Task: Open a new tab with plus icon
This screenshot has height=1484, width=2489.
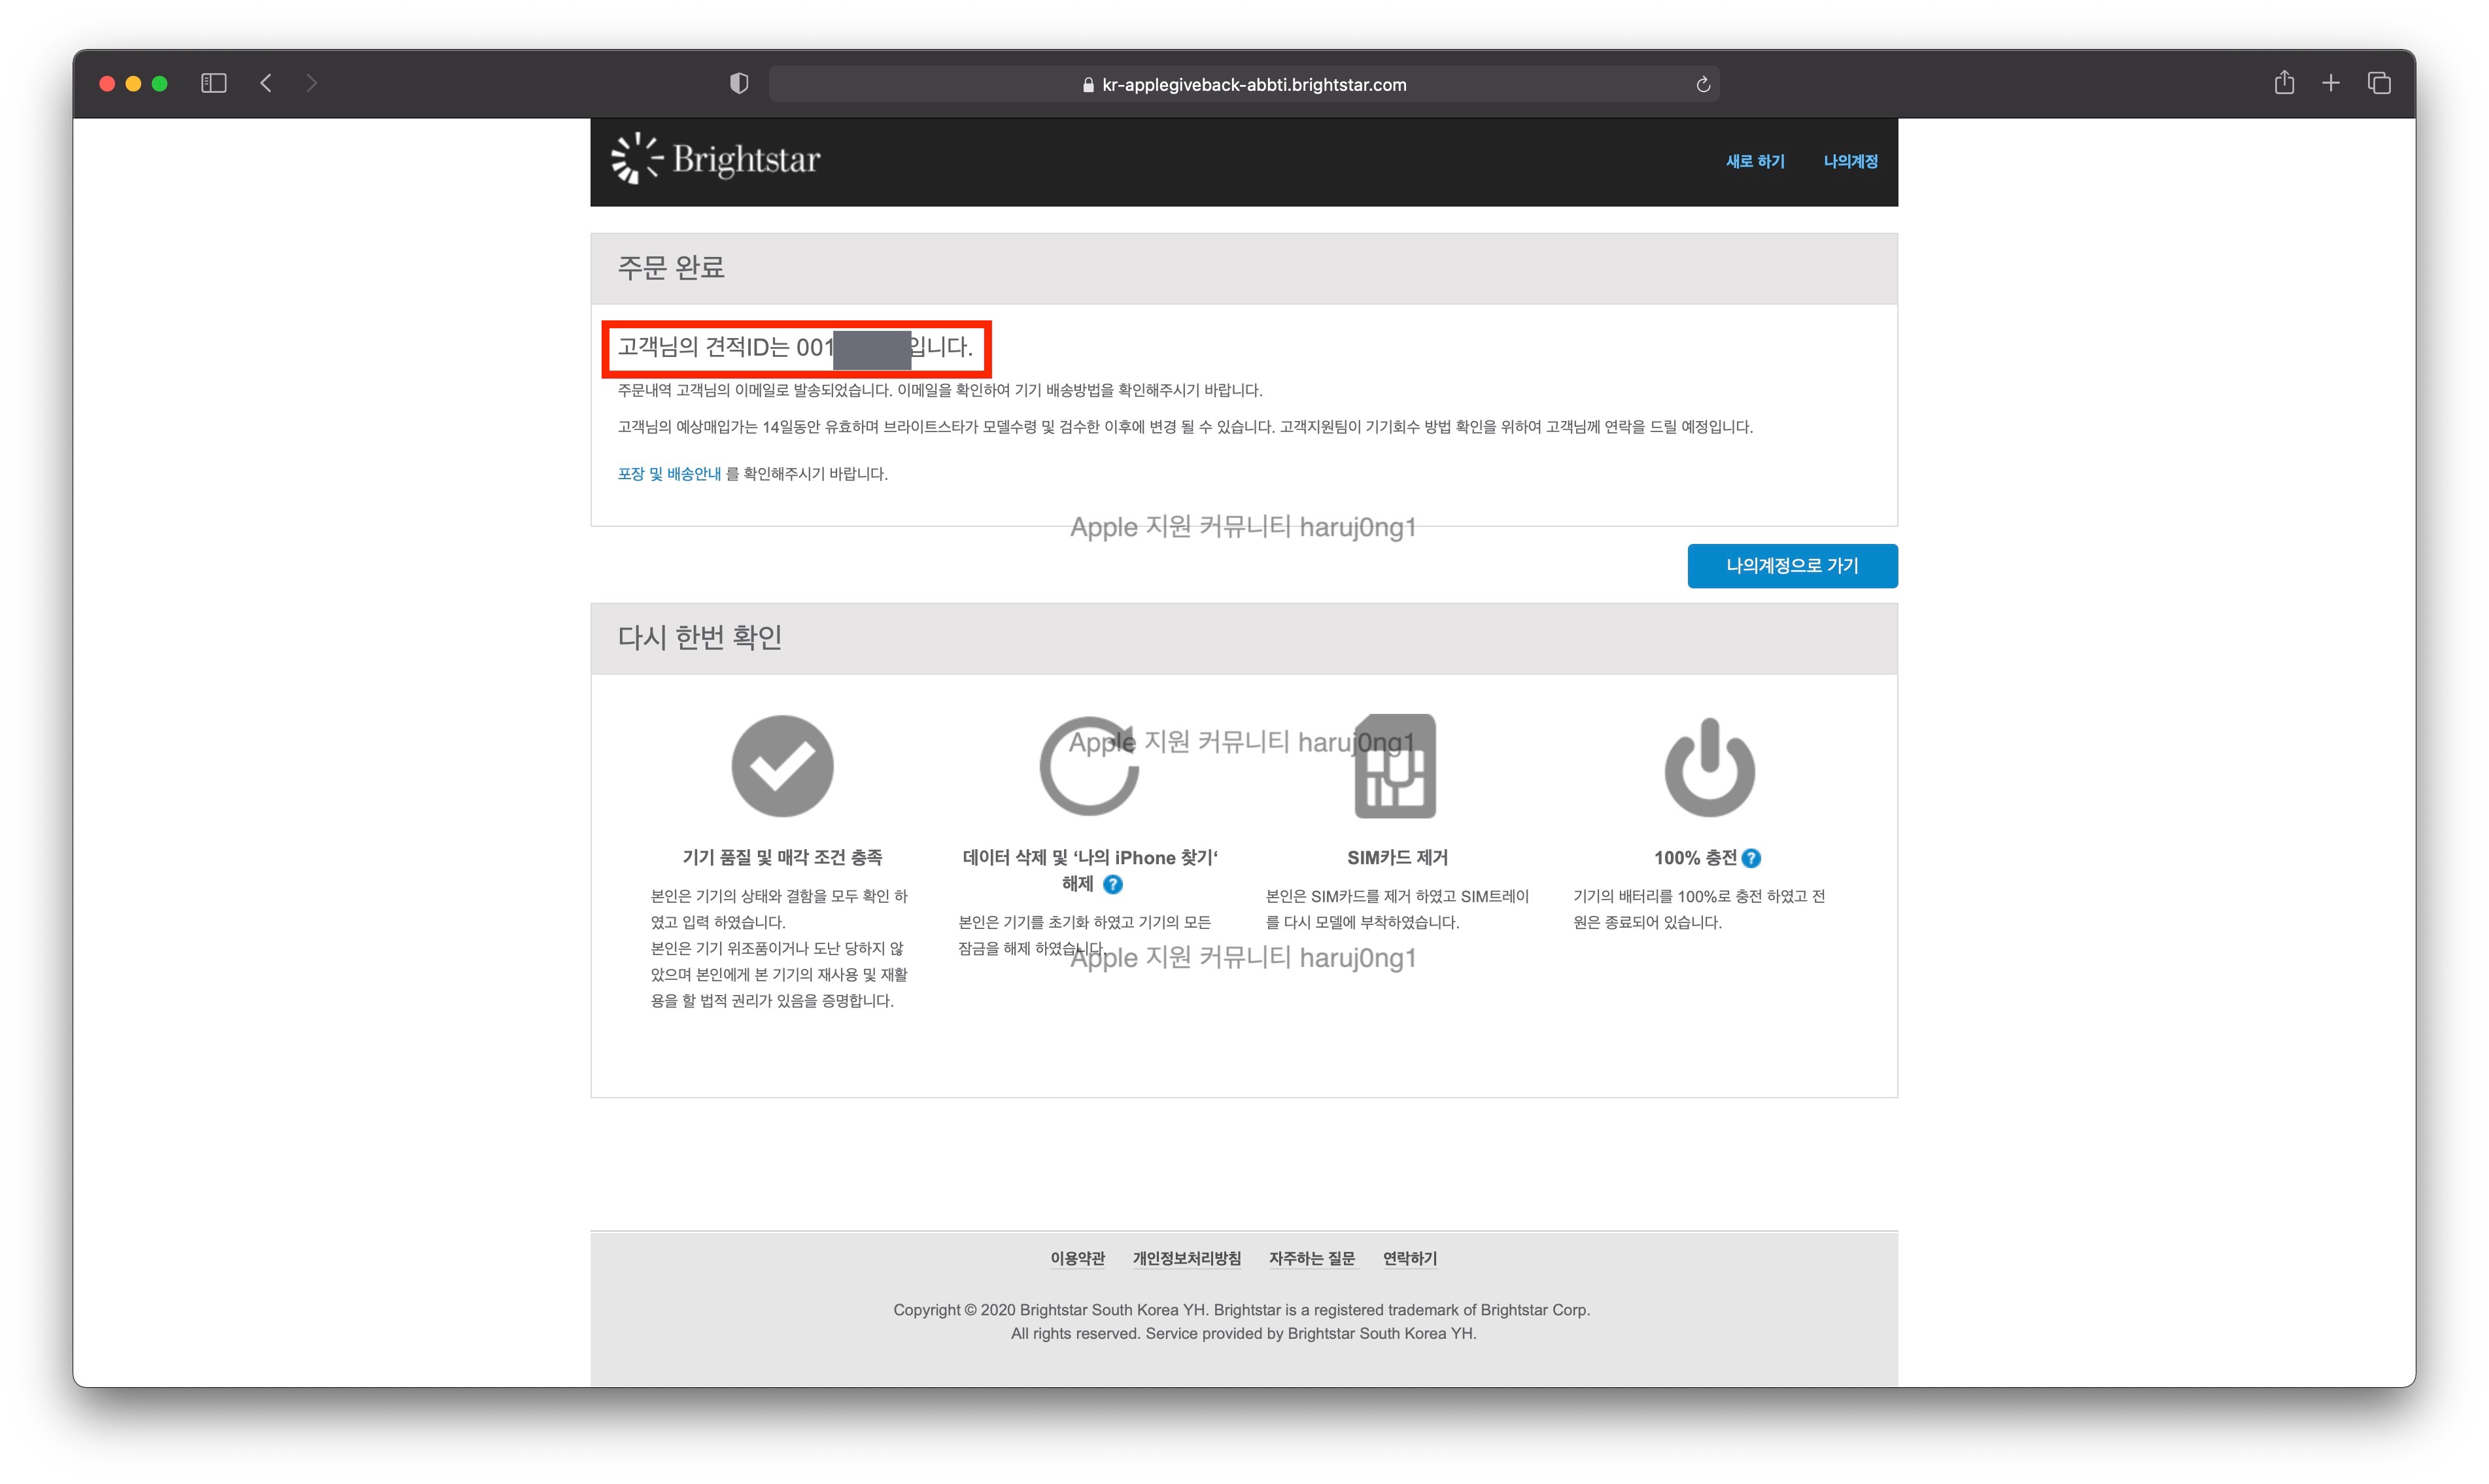Action: pyautogui.click(x=2331, y=83)
